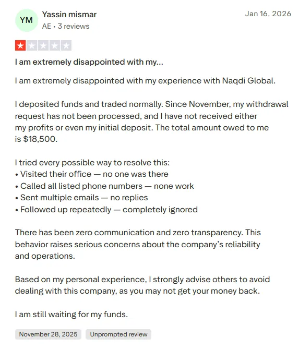
Task: Click the Naqdi Global company name text
Action: [248, 80]
